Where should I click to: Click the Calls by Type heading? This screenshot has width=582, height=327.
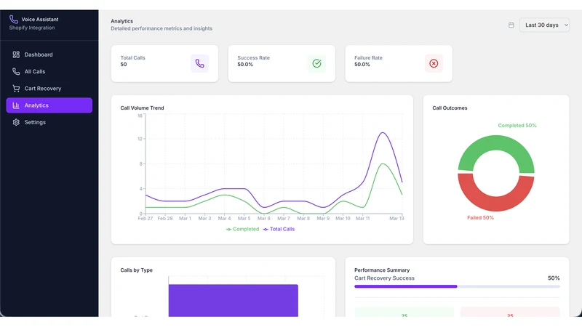136,270
